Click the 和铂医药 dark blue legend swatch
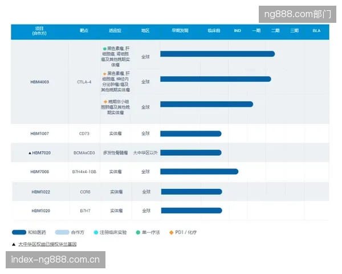The width and height of the screenshot is (342, 274). [x=19, y=232]
